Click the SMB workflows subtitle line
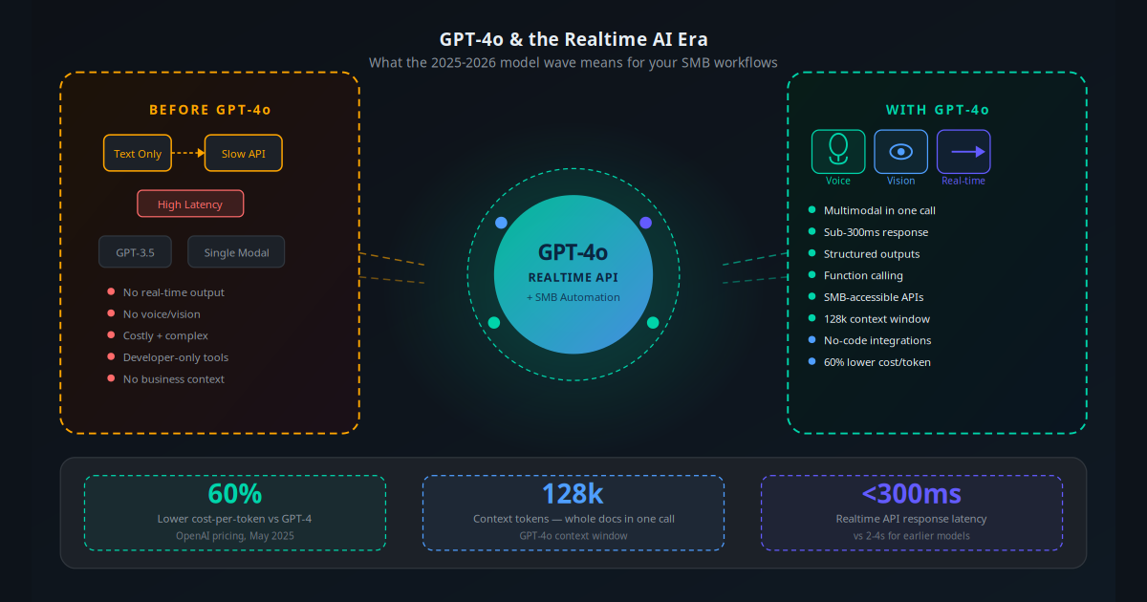1147x602 pixels. coord(573,63)
